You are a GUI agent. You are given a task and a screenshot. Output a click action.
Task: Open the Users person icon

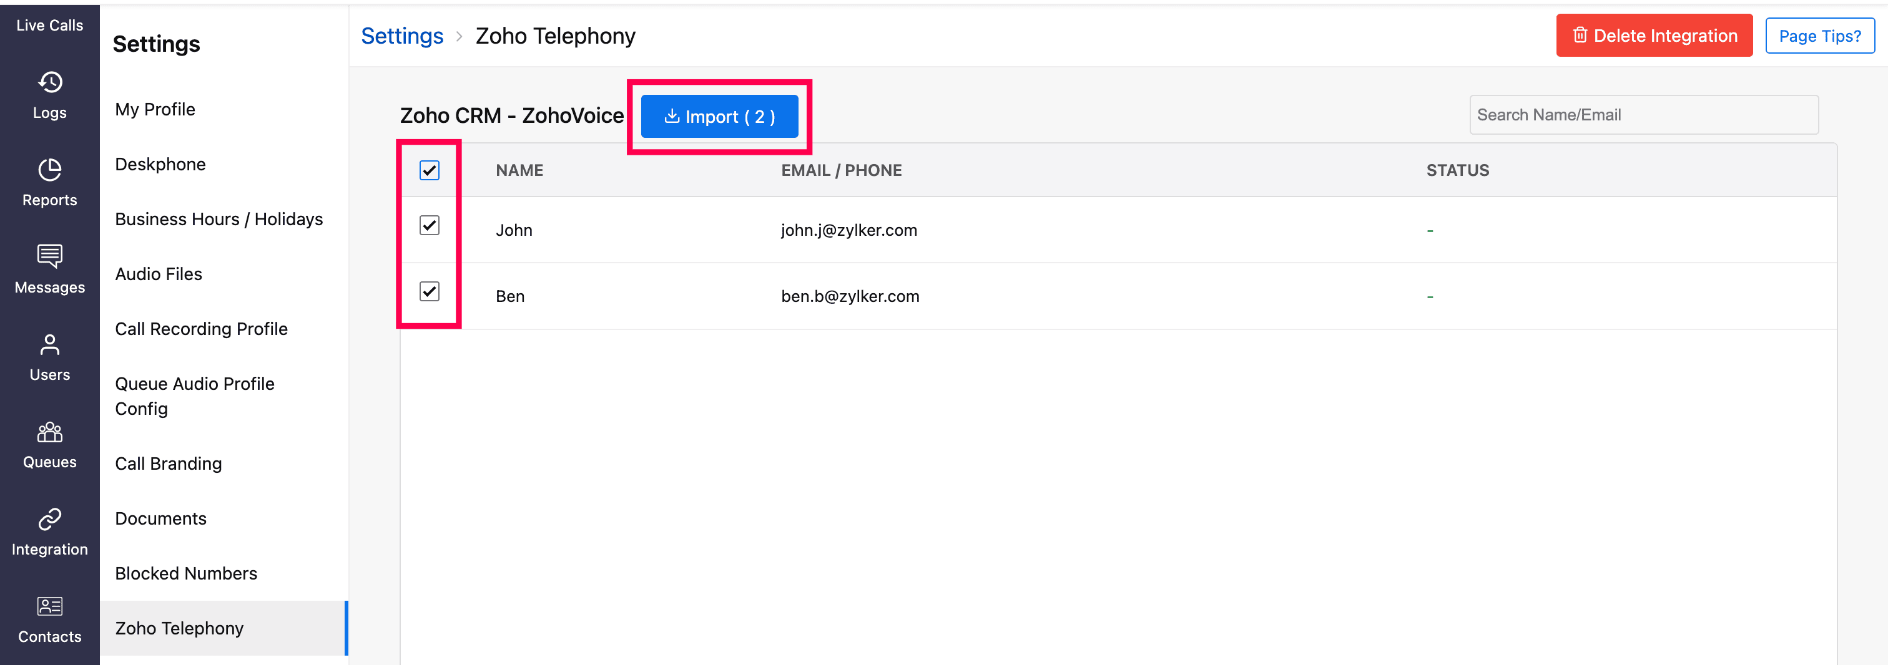[50, 344]
